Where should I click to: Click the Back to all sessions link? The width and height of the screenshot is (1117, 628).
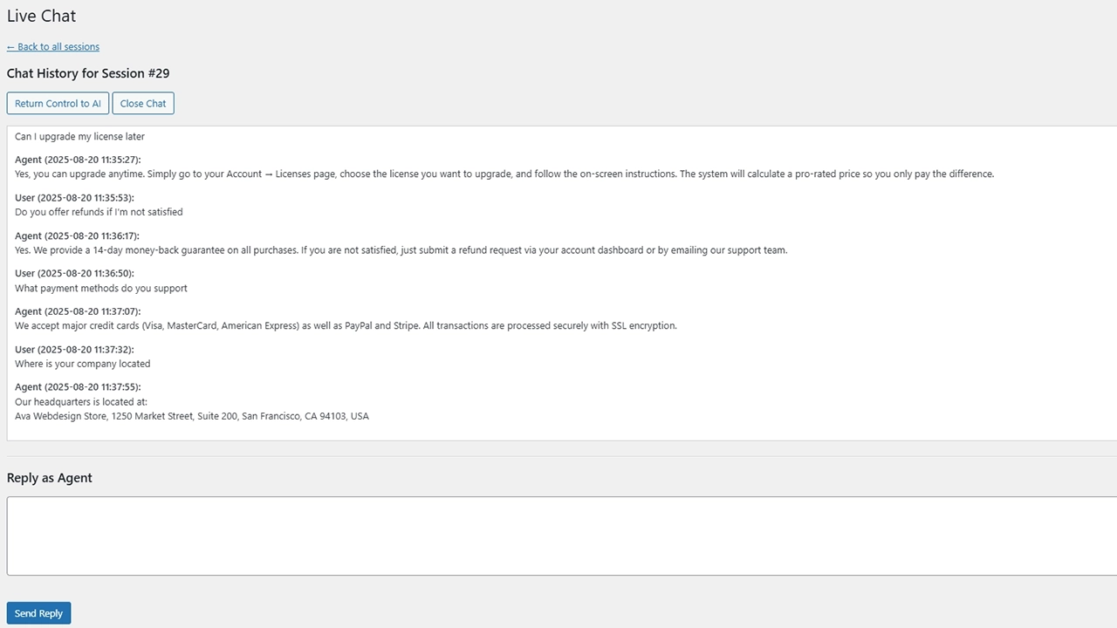(53, 47)
